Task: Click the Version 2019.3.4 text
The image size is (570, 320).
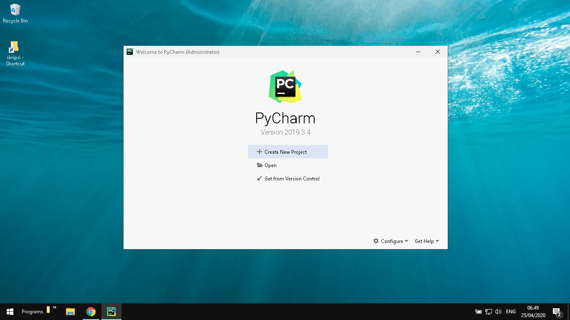Action: [x=285, y=132]
